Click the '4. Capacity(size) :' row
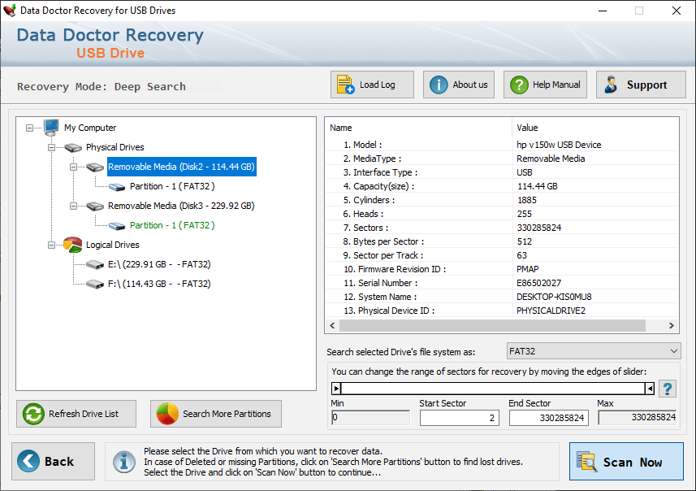 tap(502, 186)
